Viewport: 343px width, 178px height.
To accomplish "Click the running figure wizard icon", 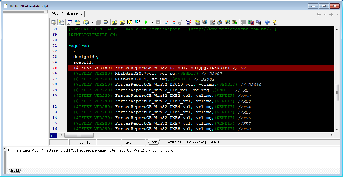I will 227,22.
